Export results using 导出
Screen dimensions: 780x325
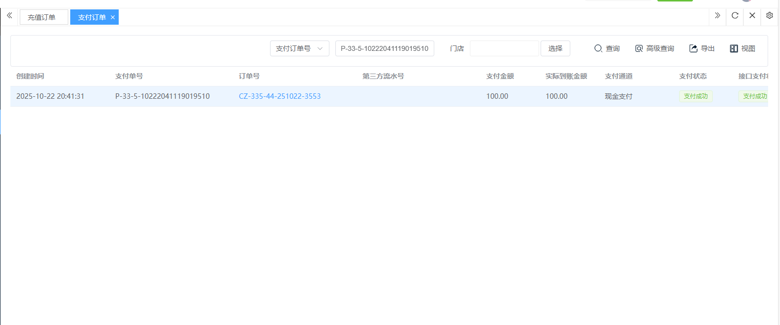(x=702, y=48)
